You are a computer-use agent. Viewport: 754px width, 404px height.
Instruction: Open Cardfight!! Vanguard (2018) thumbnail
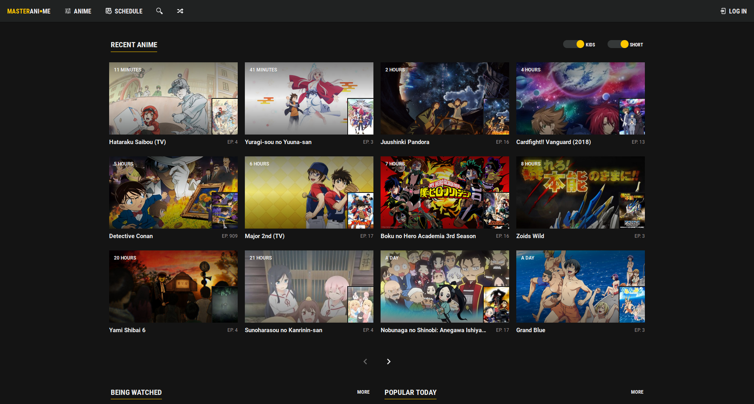point(581,98)
